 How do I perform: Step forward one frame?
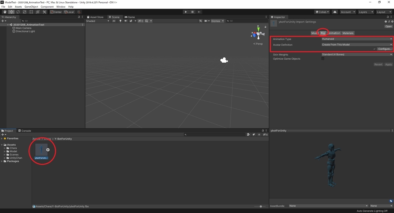[199, 12]
